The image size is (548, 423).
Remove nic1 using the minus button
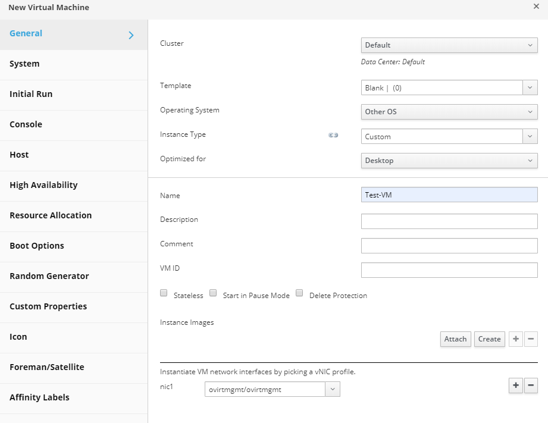point(531,386)
